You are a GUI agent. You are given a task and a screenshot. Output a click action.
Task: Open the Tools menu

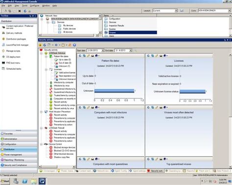click(24, 6)
